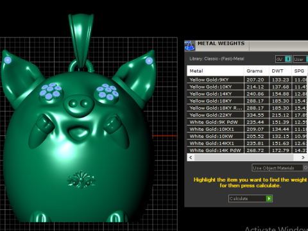Image resolution: width=308 pixels, height=231 pixels.
Task: Select the blue gem on the pig's left ear
Action: tap(8, 60)
